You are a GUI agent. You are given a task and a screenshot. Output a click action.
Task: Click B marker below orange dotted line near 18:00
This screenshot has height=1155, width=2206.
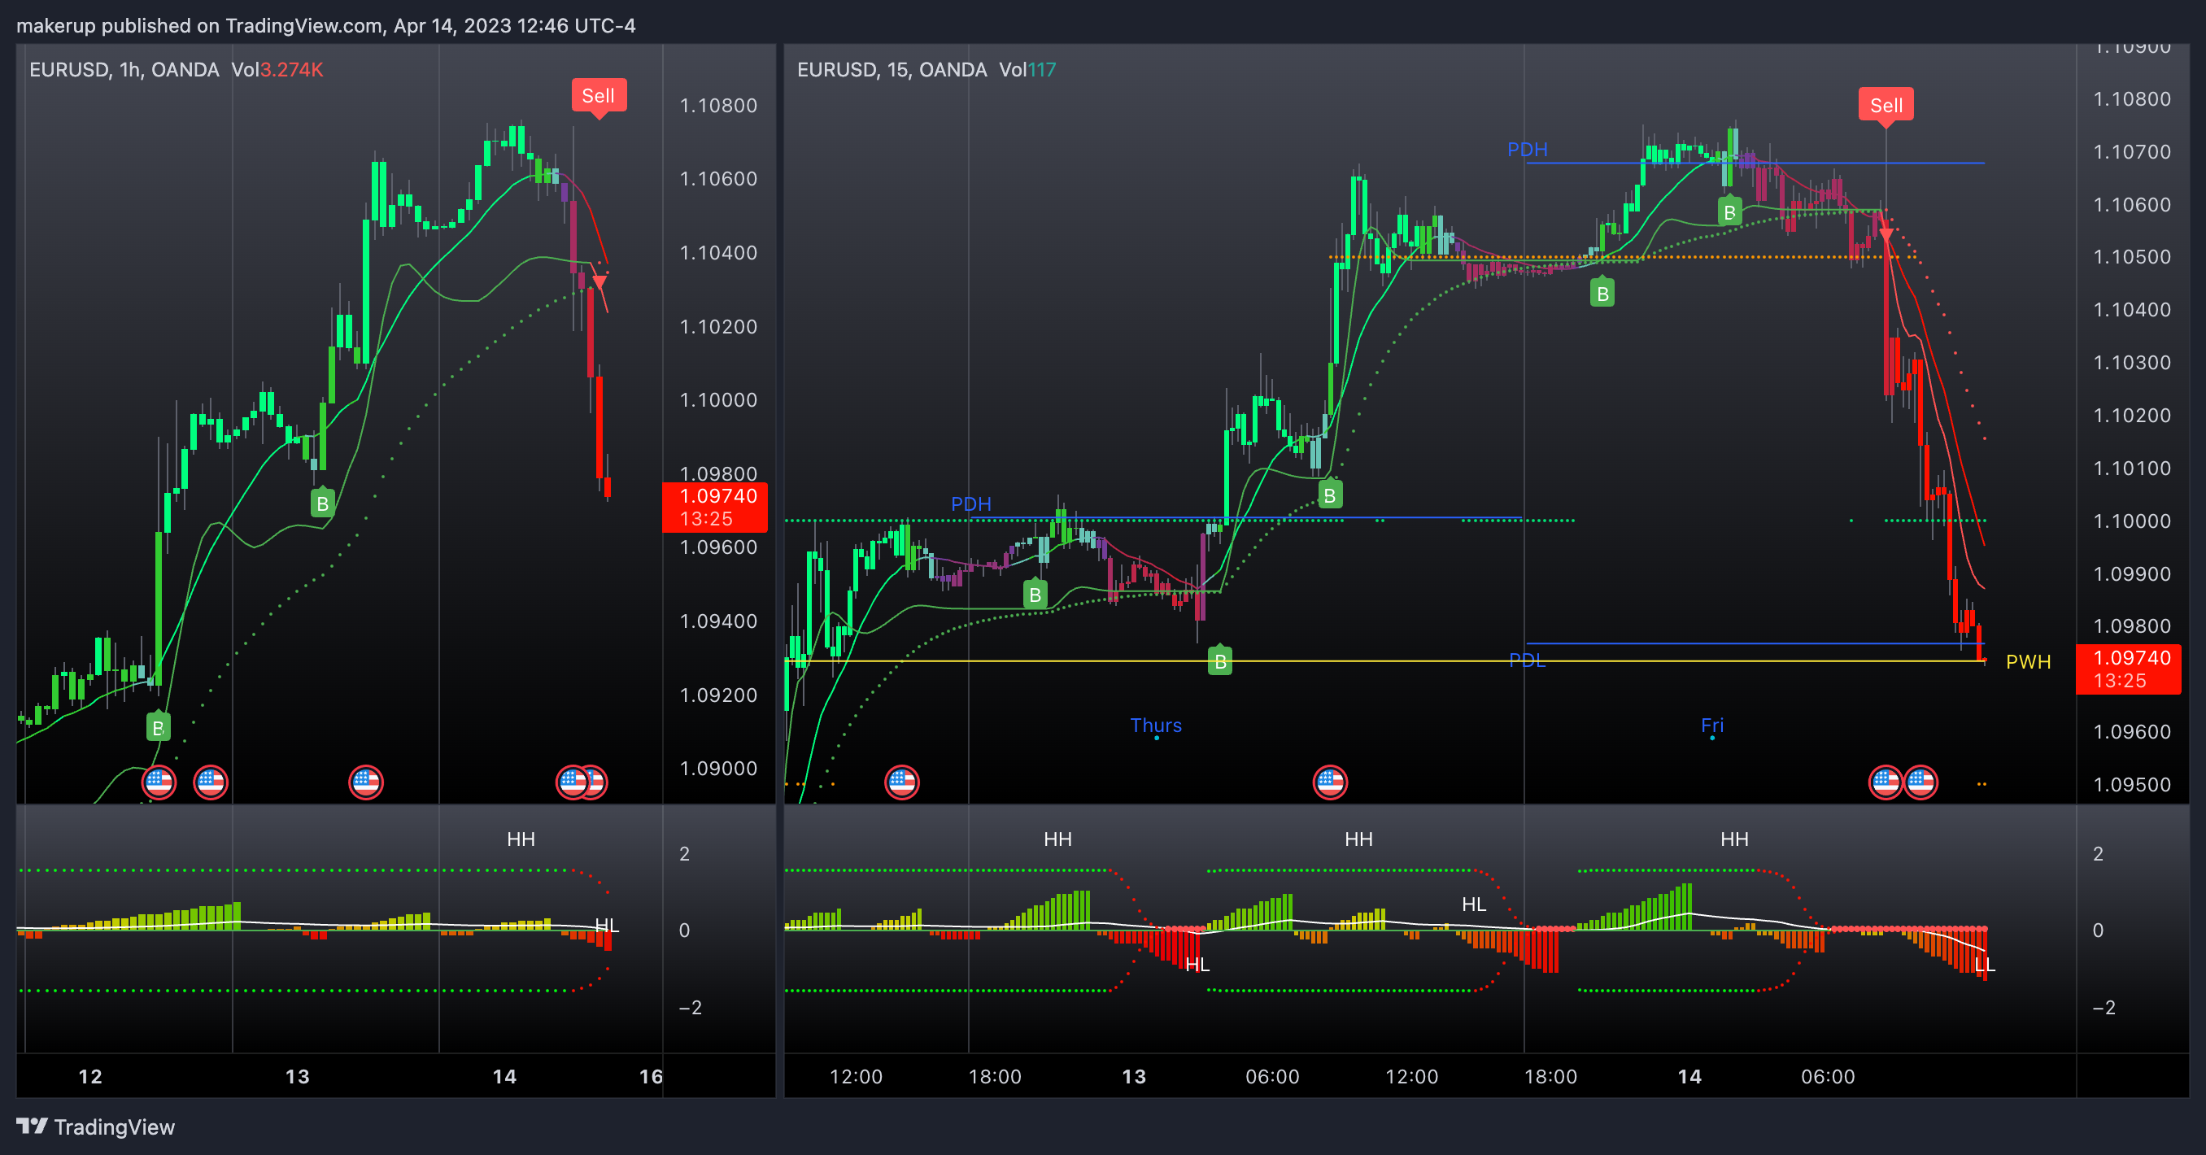coord(1602,294)
